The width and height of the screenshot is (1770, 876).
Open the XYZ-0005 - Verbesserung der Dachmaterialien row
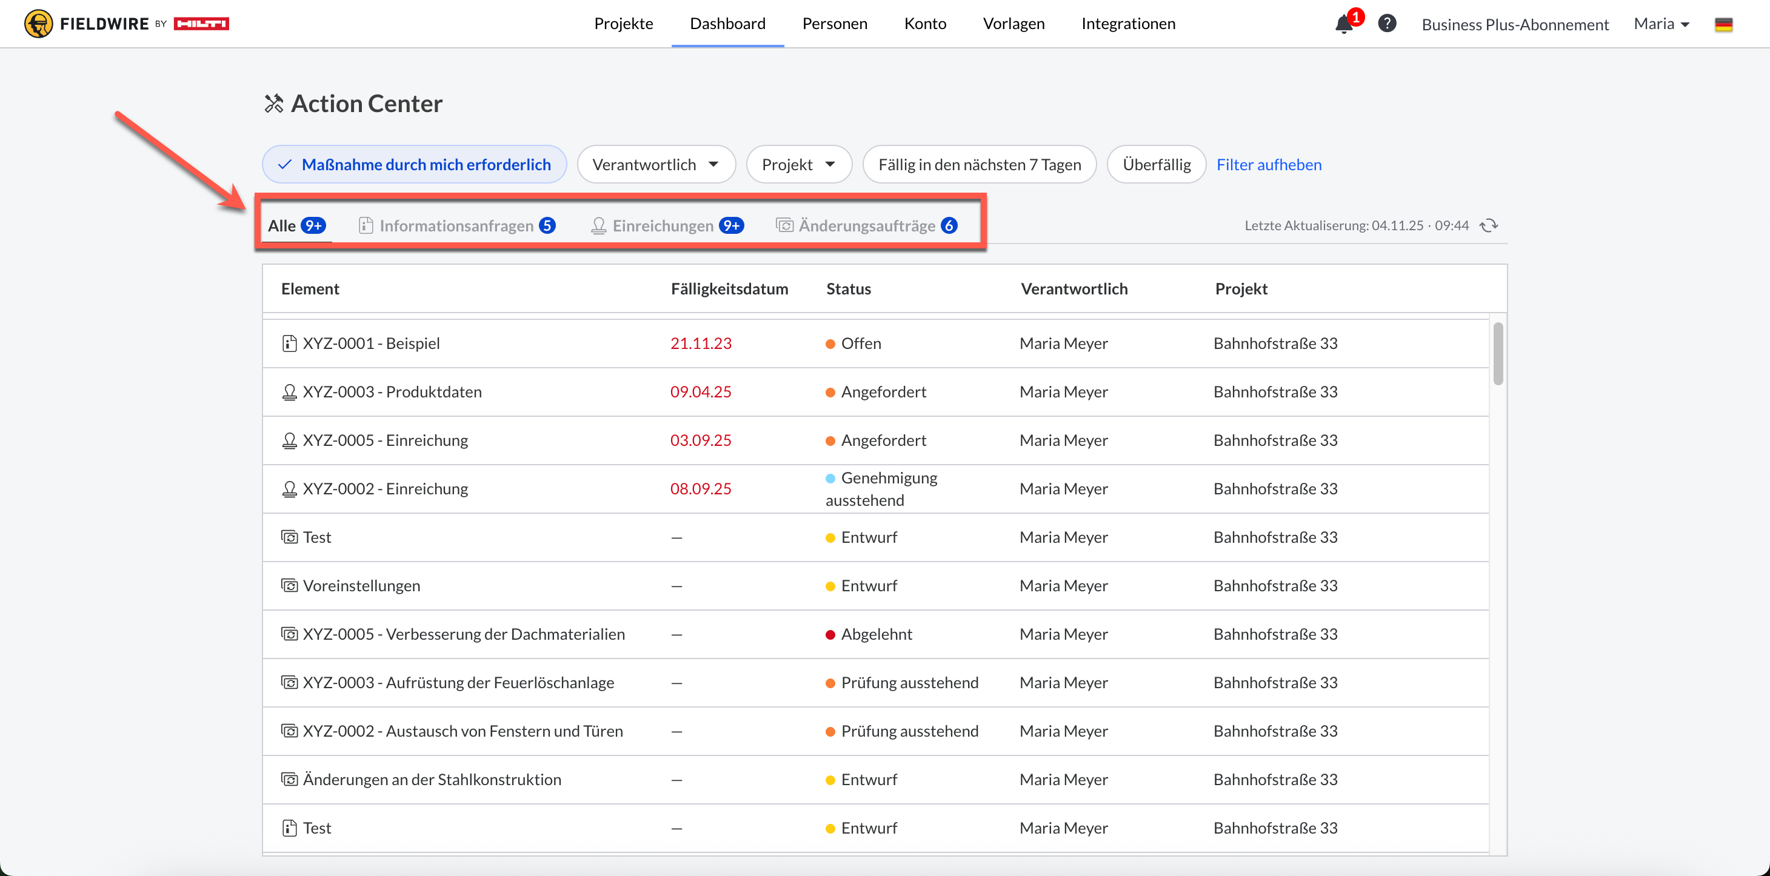pos(463,634)
